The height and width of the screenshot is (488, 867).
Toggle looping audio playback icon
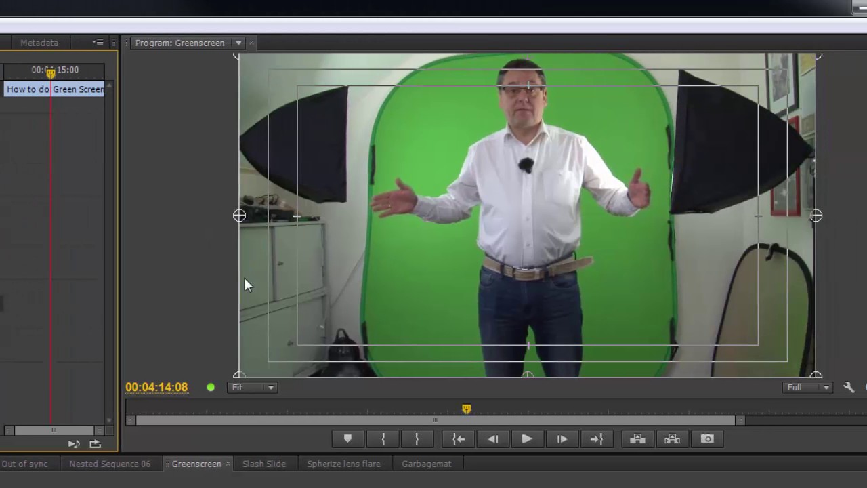coord(95,444)
